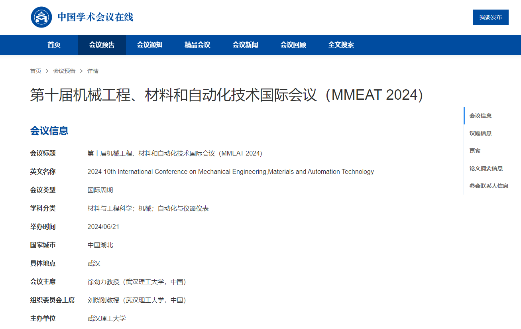The image size is (521, 329).
Task: Click the 中国学术会议在线 site title text
Action: tap(96, 17)
